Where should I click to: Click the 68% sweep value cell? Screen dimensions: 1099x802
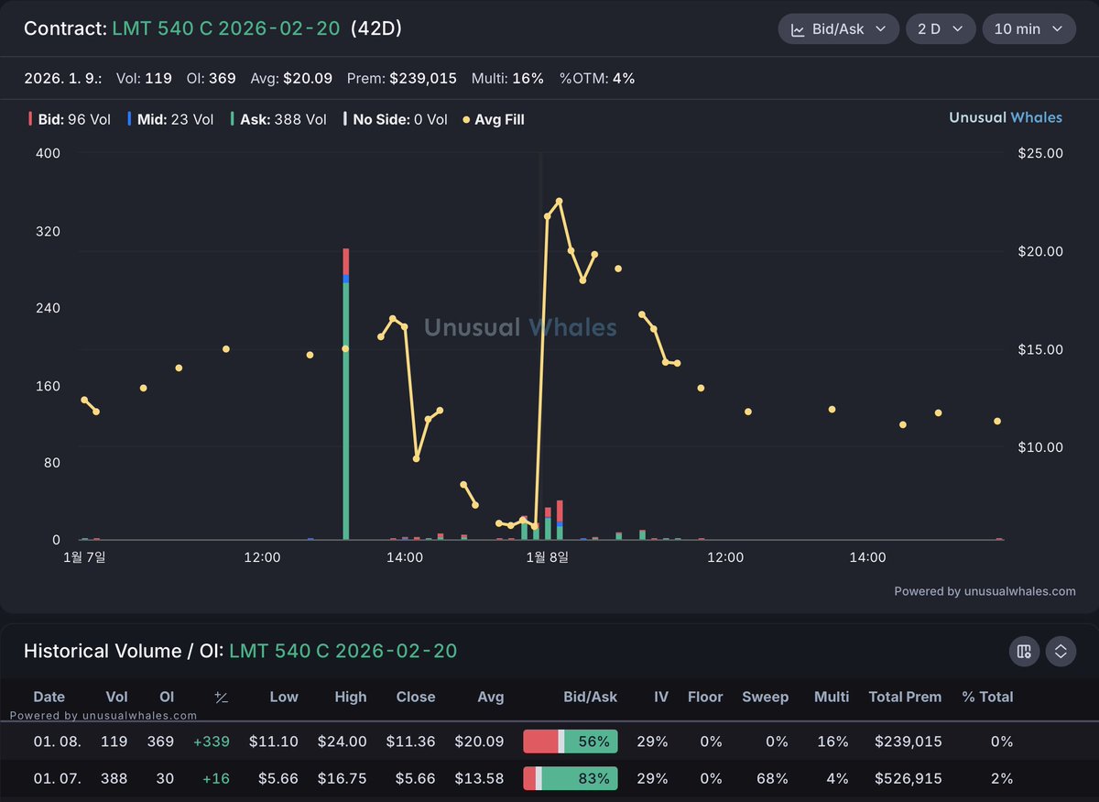pyautogui.click(x=774, y=778)
